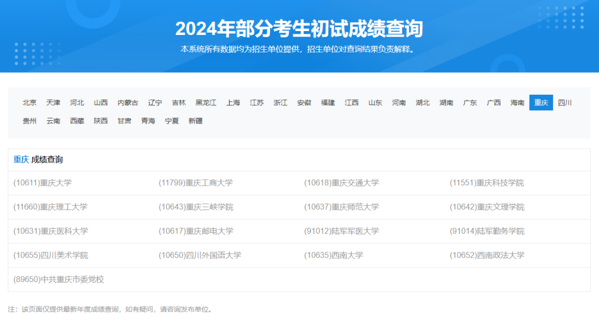Screen dimensions: 599x322
Task: Choose the 山东 tab
Action: pyautogui.click(x=375, y=103)
